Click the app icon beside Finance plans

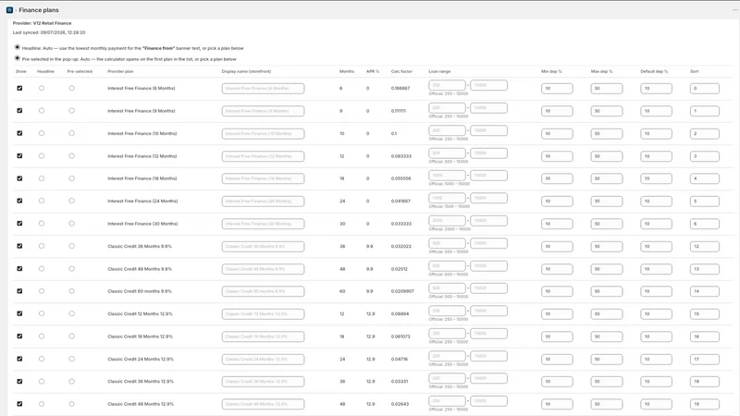9,10
